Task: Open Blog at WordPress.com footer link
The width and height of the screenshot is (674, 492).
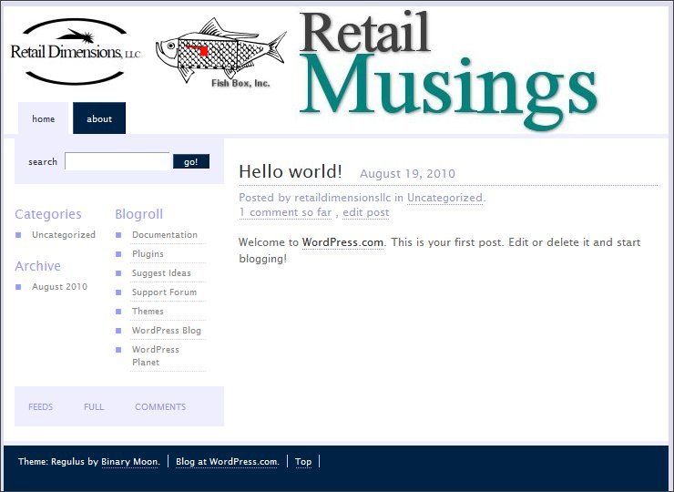Action: (227, 461)
